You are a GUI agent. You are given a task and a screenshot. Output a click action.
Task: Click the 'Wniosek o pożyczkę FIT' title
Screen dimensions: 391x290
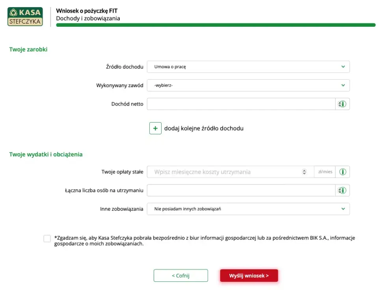coord(87,11)
